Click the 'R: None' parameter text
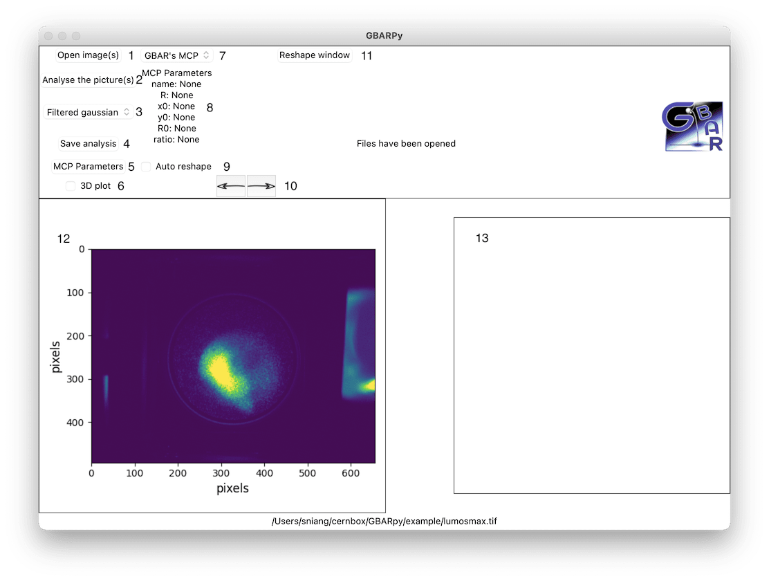769x581 pixels. (x=176, y=95)
